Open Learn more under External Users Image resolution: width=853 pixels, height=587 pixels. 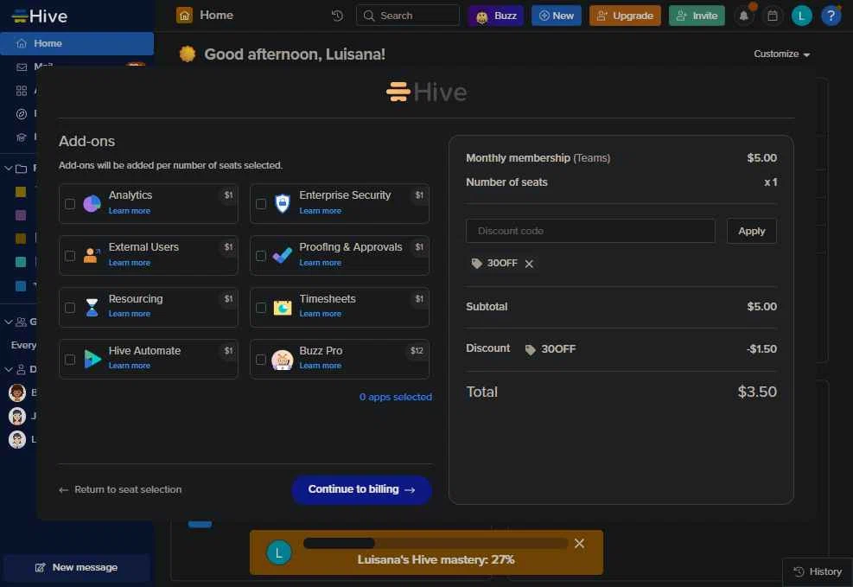[130, 263]
